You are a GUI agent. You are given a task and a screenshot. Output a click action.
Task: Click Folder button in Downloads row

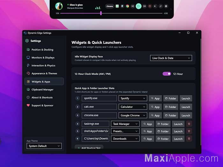(x=163, y=139)
